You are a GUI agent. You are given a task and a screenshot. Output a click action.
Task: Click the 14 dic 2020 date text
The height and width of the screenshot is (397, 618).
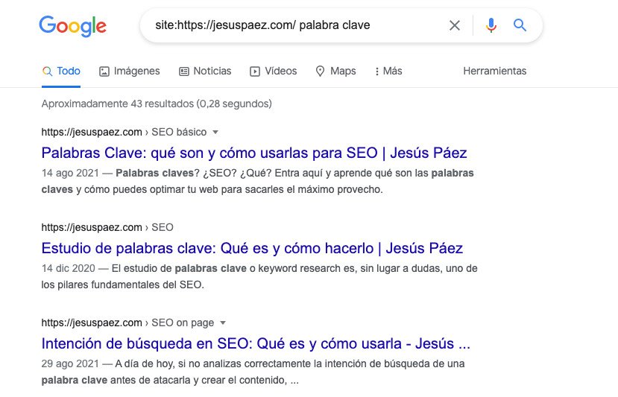(68, 269)
